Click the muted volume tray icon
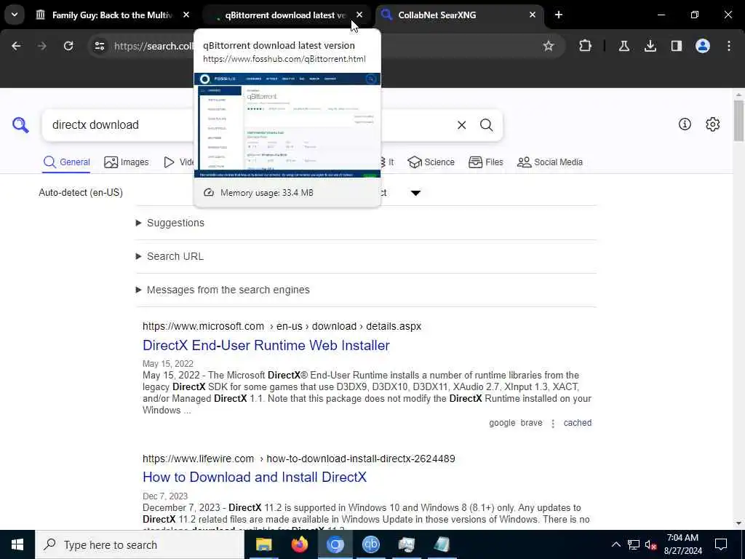The height and width of the screenshot is (559, 745). tap(650, 544)
